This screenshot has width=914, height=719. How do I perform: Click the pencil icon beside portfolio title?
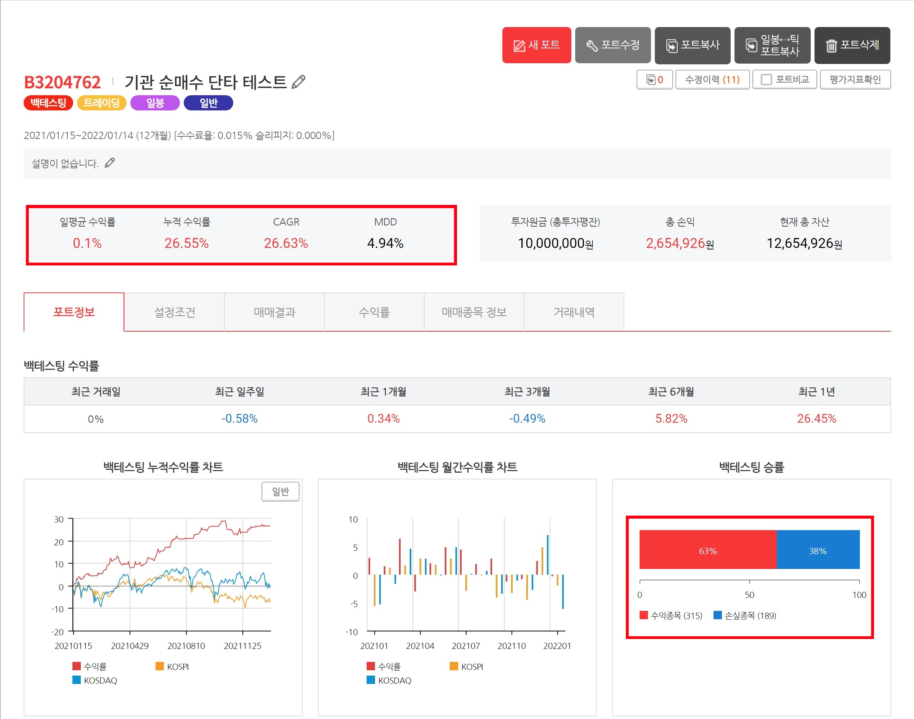298,81
